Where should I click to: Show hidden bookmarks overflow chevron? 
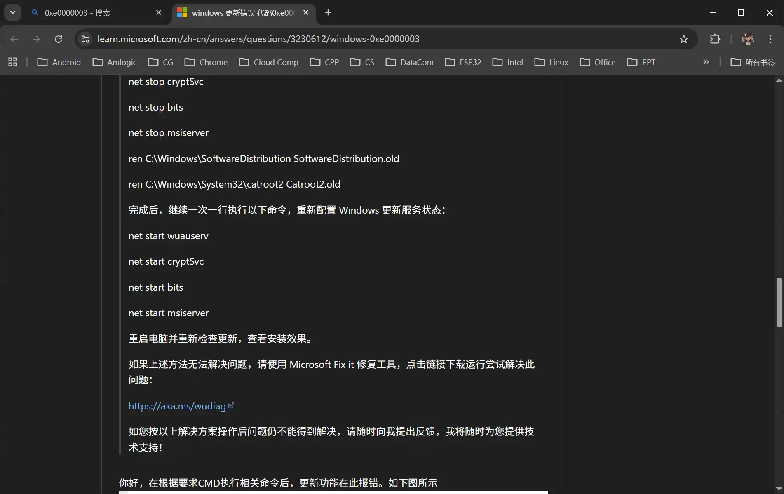(706, 62)
